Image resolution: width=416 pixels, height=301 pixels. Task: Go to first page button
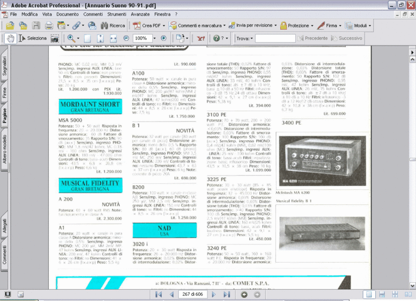(x=159, y=294)
